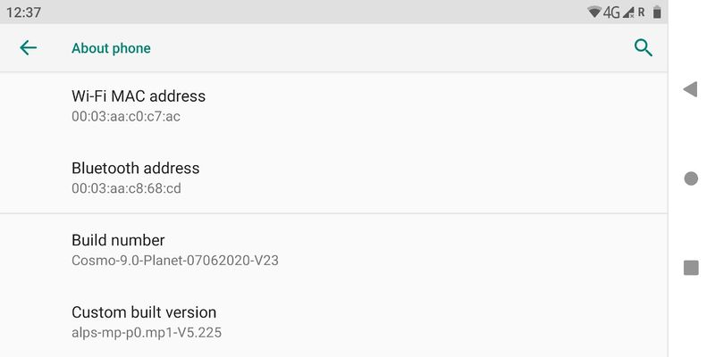Open recents with the square button
Image resolution: width=715 pixels, height=357 pixels.
691,268
